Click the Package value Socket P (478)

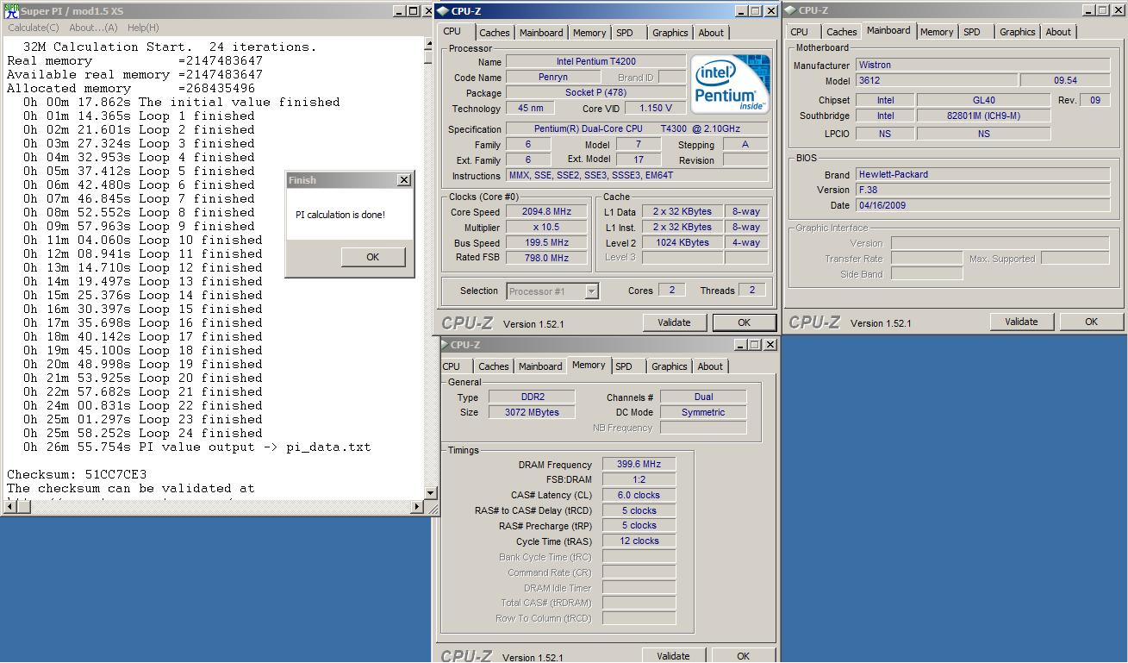[x=596, y=93]
